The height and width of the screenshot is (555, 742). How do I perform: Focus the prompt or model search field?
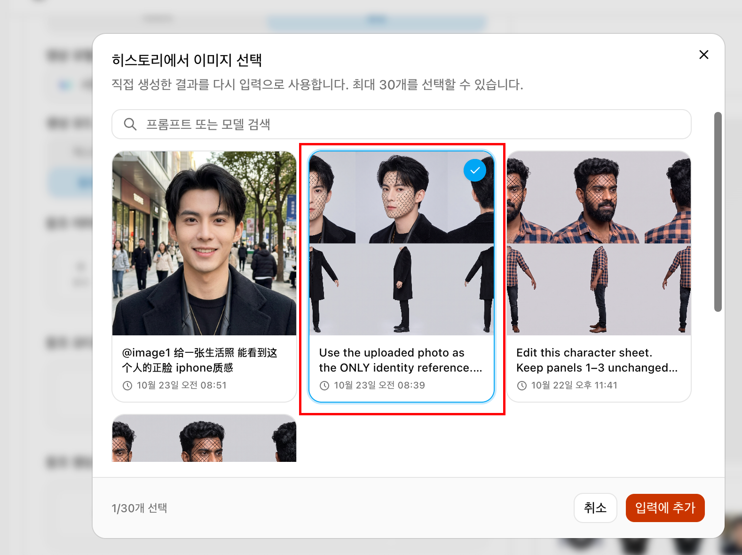point(401,124)
